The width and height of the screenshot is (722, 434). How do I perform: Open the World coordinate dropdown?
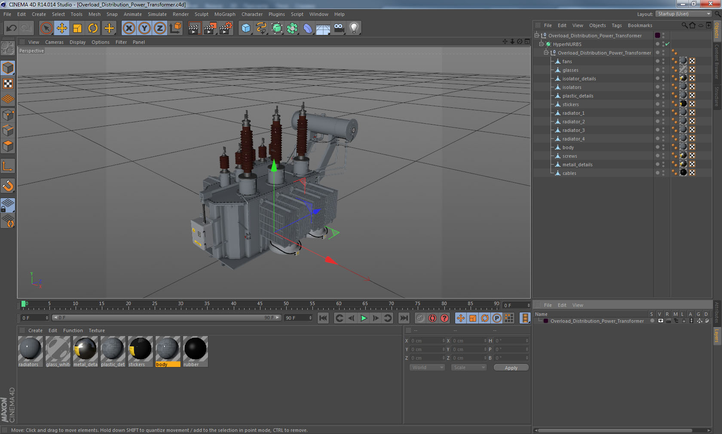point(427,367)
